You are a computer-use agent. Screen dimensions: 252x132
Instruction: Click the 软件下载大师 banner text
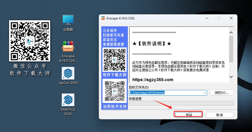[115, 75]
